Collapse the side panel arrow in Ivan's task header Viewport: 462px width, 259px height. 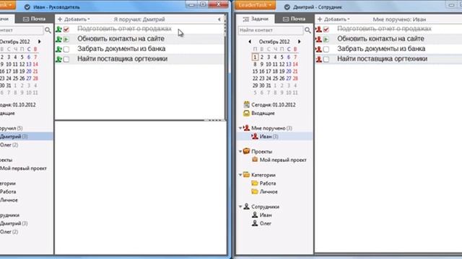pyautogui.click(x=219, y=19)
